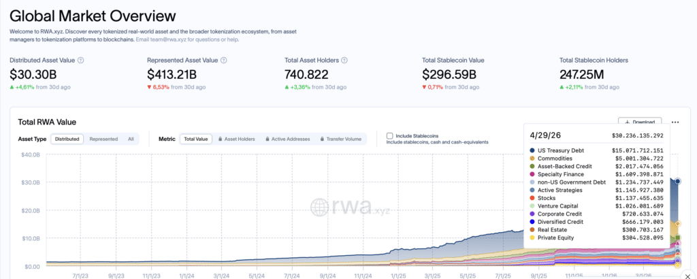Viewport: 697px width, 279px height.
Task: Open Distributed Asset Value info tooltip icon
Action: (x=81, y=61)
